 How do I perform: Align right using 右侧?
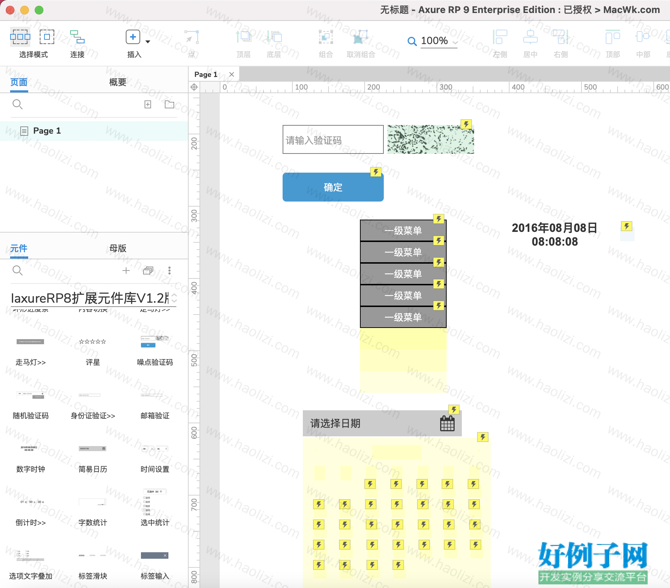(x=561, y=37)
